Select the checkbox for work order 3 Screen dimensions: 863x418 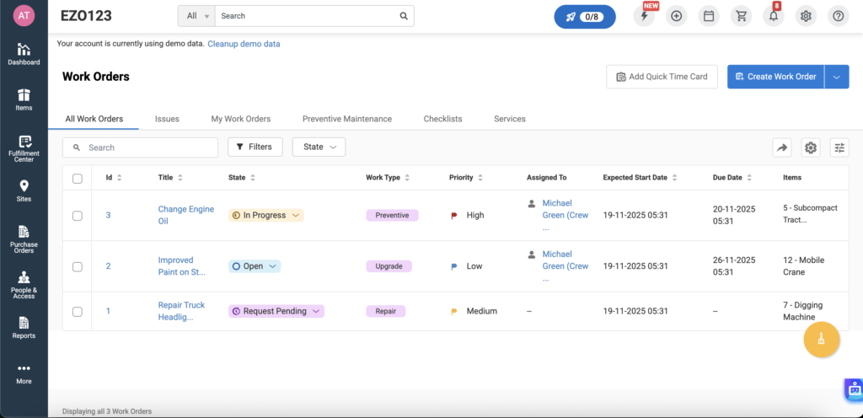tap(78, 216)
